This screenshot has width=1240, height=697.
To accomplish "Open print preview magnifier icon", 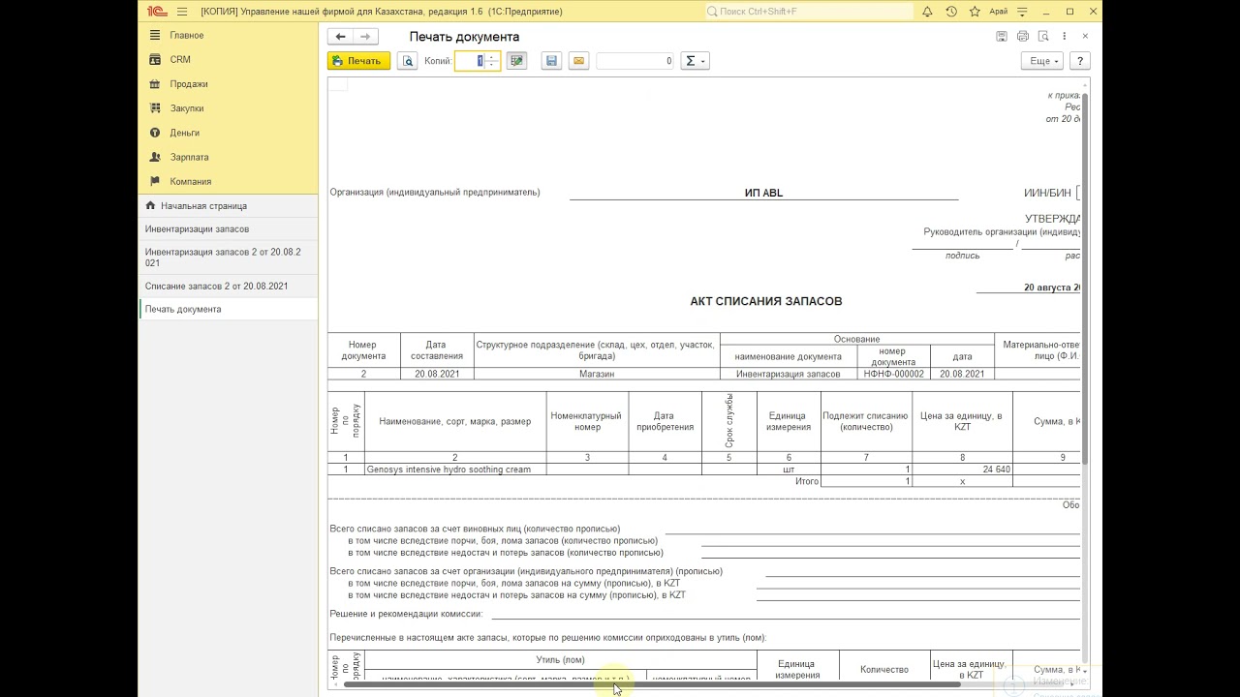I will point(408,61).
